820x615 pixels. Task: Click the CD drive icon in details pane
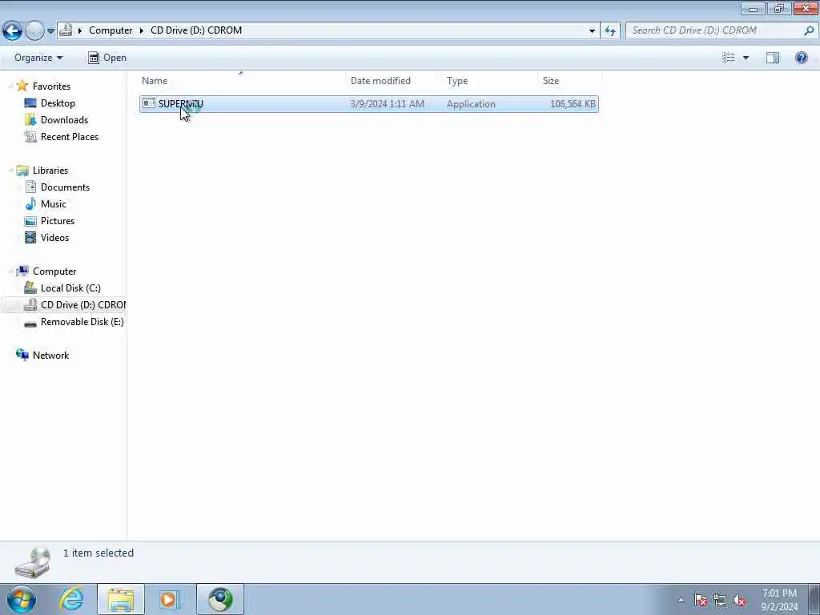(32, 562)
